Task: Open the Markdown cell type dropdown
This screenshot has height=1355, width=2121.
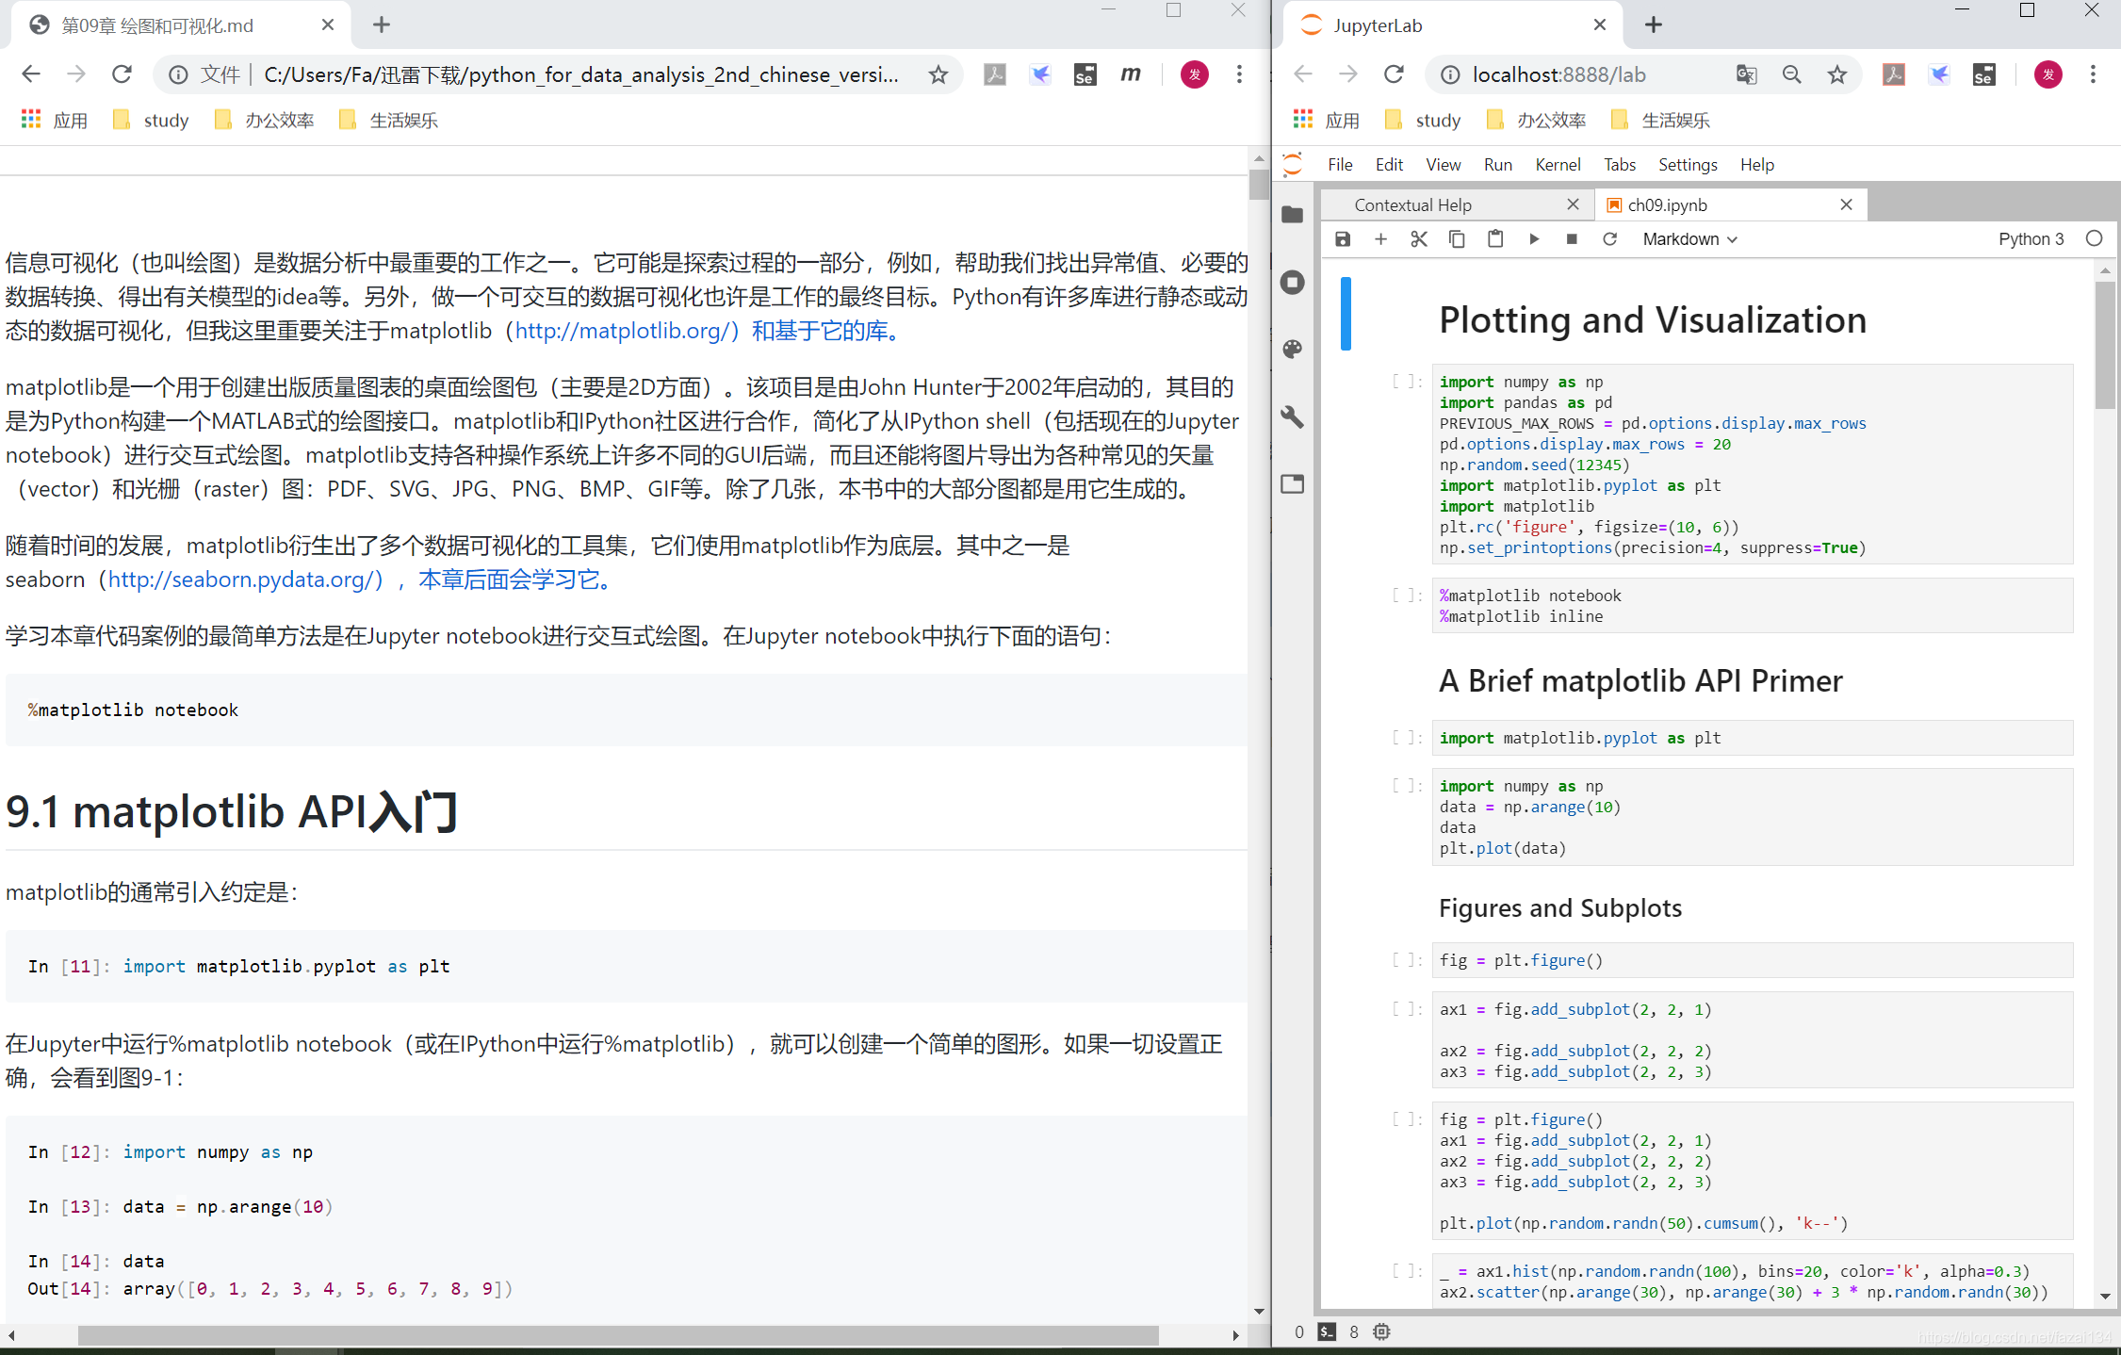Action: tap(1689, 239)
